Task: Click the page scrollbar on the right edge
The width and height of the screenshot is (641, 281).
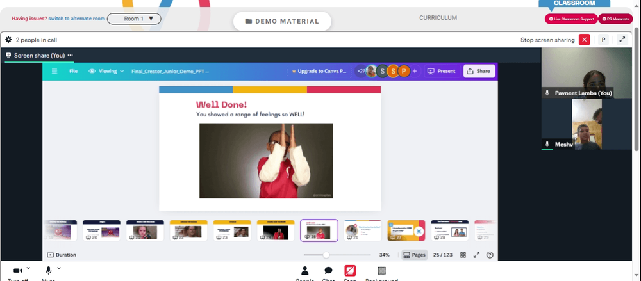Action: [x=638, y=90]
